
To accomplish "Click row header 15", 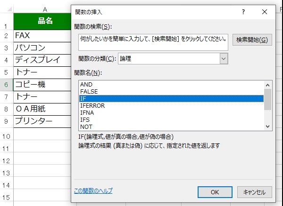I will tap(7, 195).
